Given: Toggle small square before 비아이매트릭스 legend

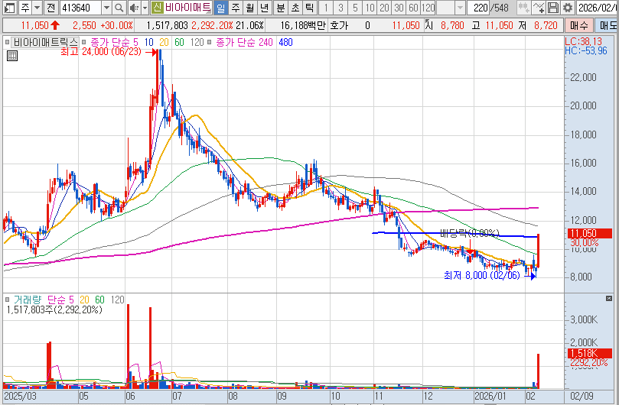Looking at the screenshot, I should pyautogui.click(x=7, y=42).
